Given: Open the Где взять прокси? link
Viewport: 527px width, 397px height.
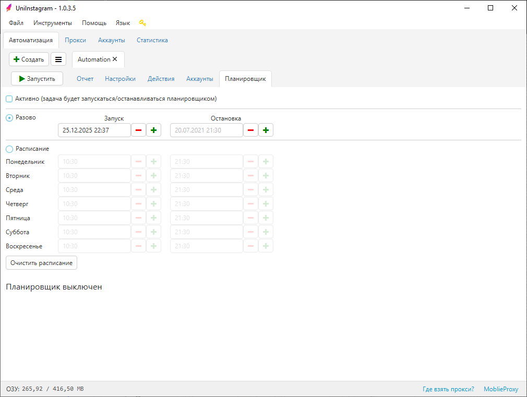Looking at the screenshot, I should (448, 389).
